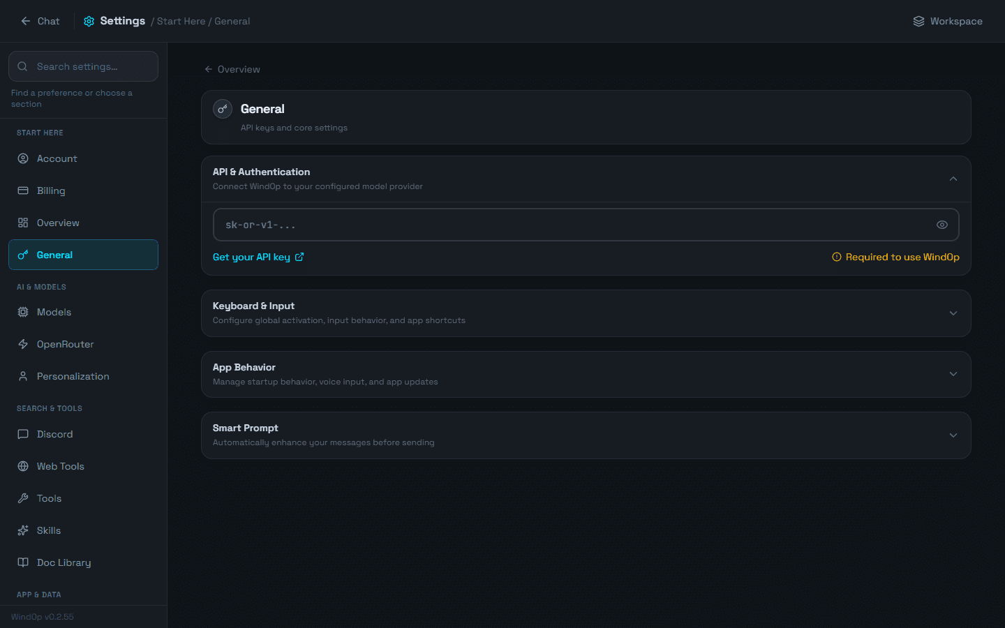Click the Models chip icon in sidebar

(x=23, y=312)
